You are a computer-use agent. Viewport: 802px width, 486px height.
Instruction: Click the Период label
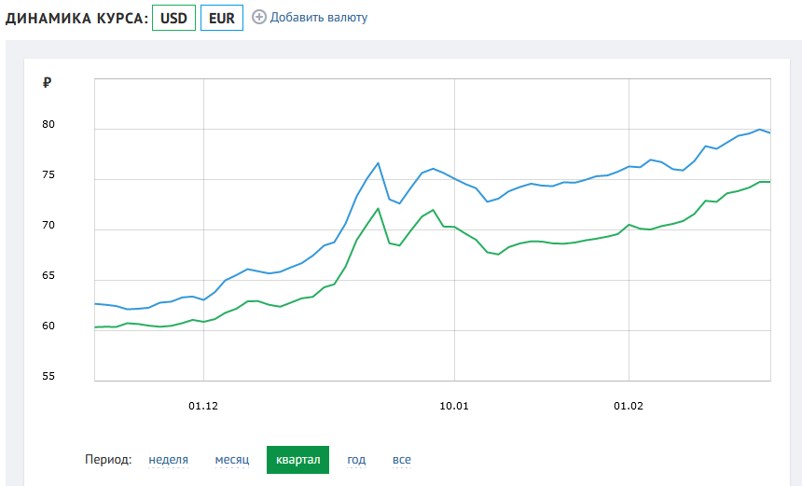point(108,460)
